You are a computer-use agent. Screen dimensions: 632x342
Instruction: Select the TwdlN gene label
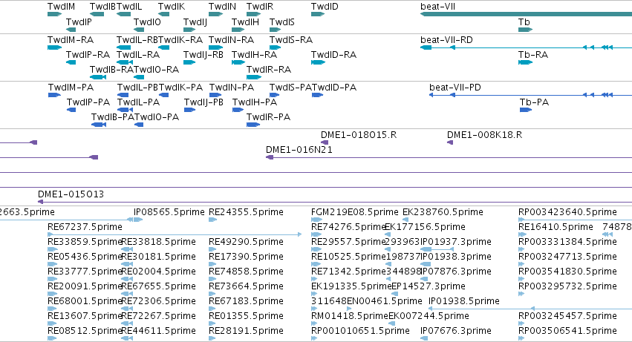(x=222, y=7)
